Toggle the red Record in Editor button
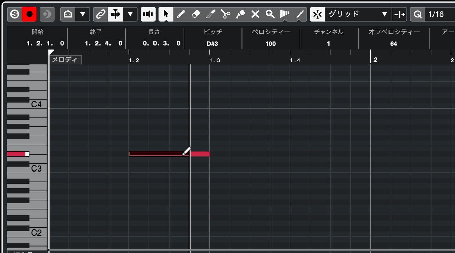455x253 pixels. click(x=29, y=14)
